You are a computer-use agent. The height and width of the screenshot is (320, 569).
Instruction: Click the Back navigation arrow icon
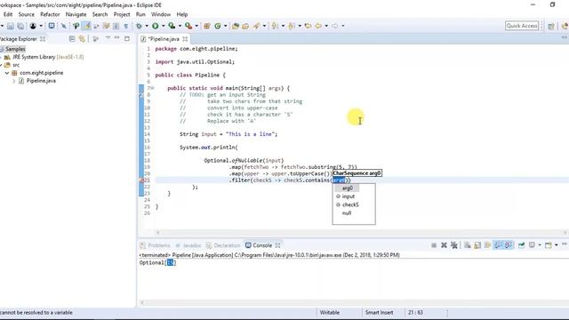point(318,26)
